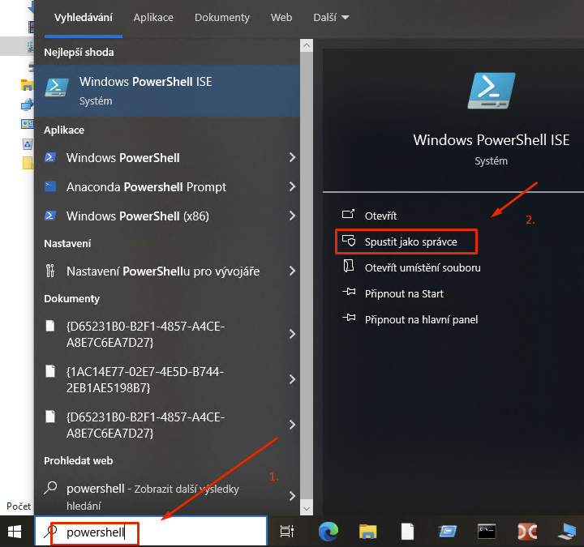Click the Windows PowerShell app icon
This screenshot has height=547, width=584.
coord(50,157)
